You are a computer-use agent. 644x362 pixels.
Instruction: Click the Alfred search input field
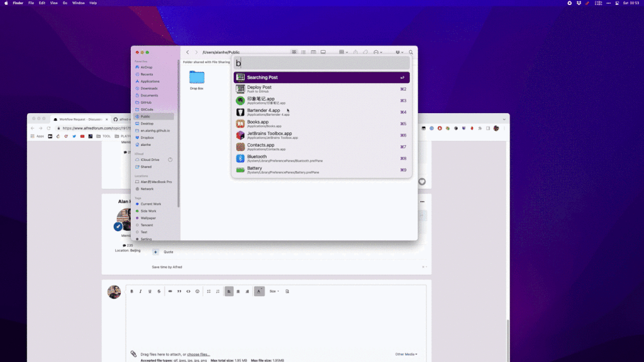(x=321, y=63)
